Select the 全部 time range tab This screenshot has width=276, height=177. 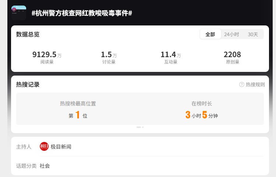click(x=210, y=34)
